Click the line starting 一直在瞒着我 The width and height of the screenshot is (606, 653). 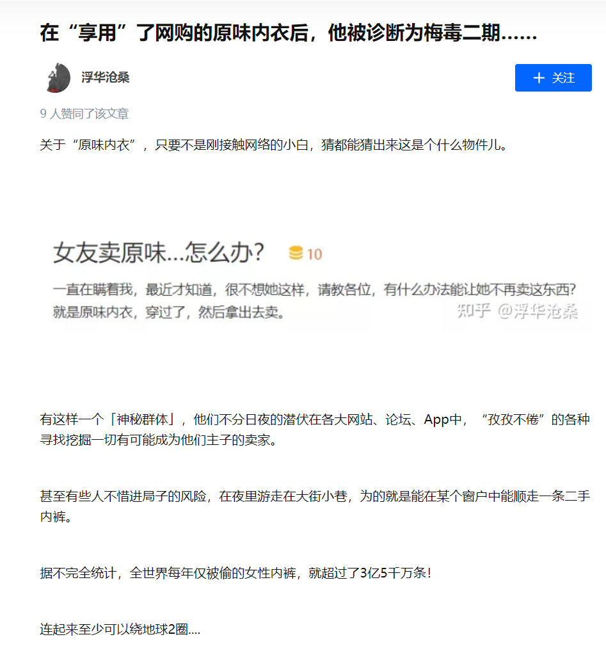tap(314, 289)
